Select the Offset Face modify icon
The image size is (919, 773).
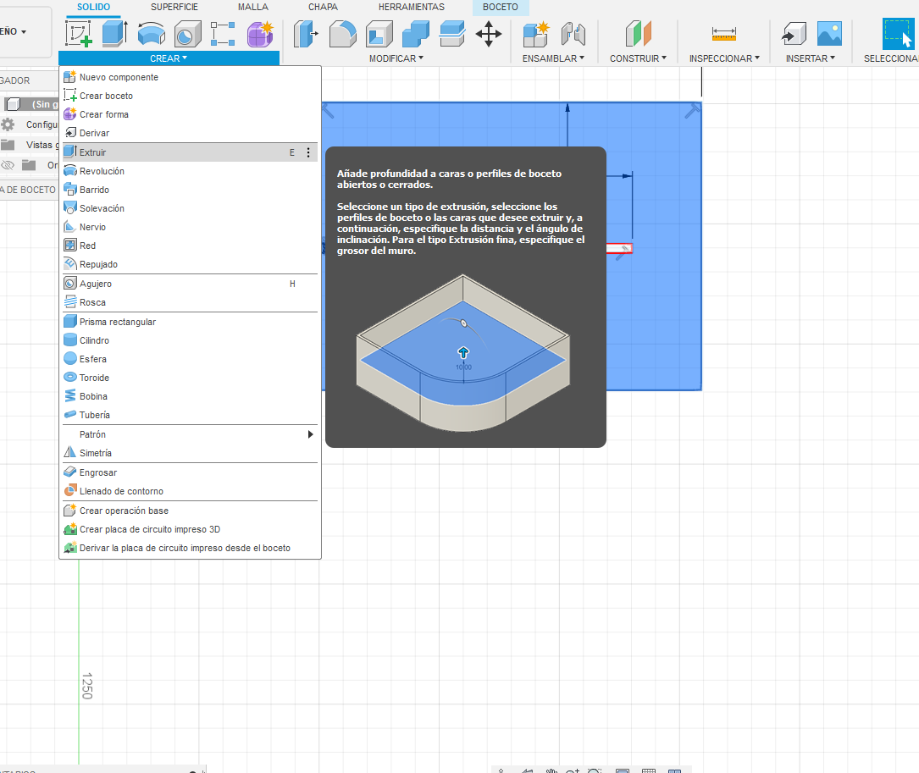coord(452,34)
